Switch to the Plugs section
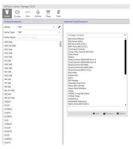133x149 pixels. click(48, 14)
